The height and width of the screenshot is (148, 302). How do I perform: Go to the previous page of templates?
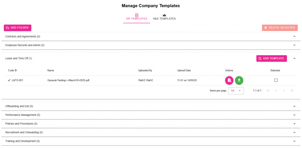(276, 91)
